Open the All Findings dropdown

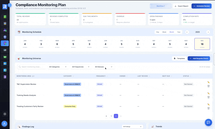click(132, 127)
